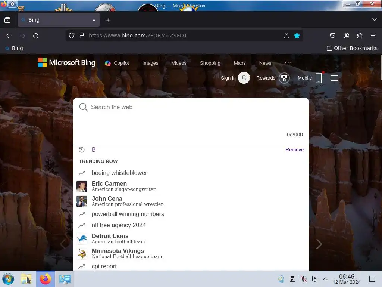Click the user avatar circle icon
Image resolution: width=382 pixels, height=287 pixels.
pyautogui.click(x=244, y=78)
